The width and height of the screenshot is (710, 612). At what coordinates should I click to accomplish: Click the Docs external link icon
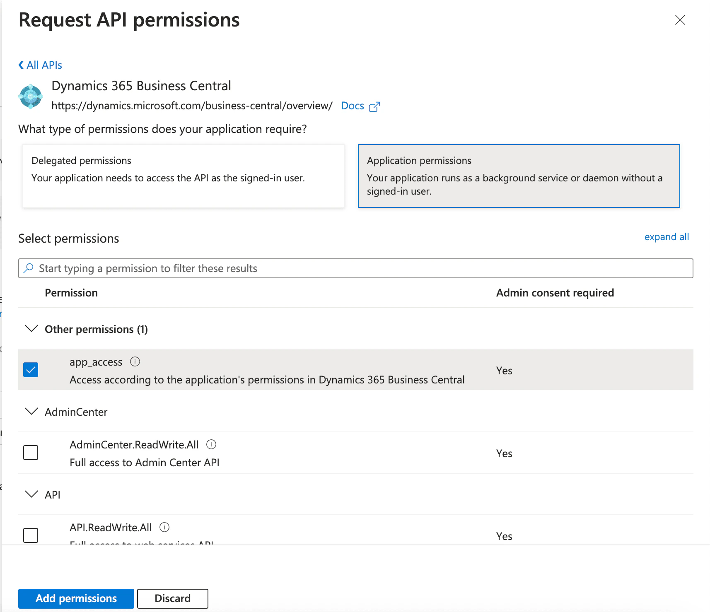(x=374, y=107)
